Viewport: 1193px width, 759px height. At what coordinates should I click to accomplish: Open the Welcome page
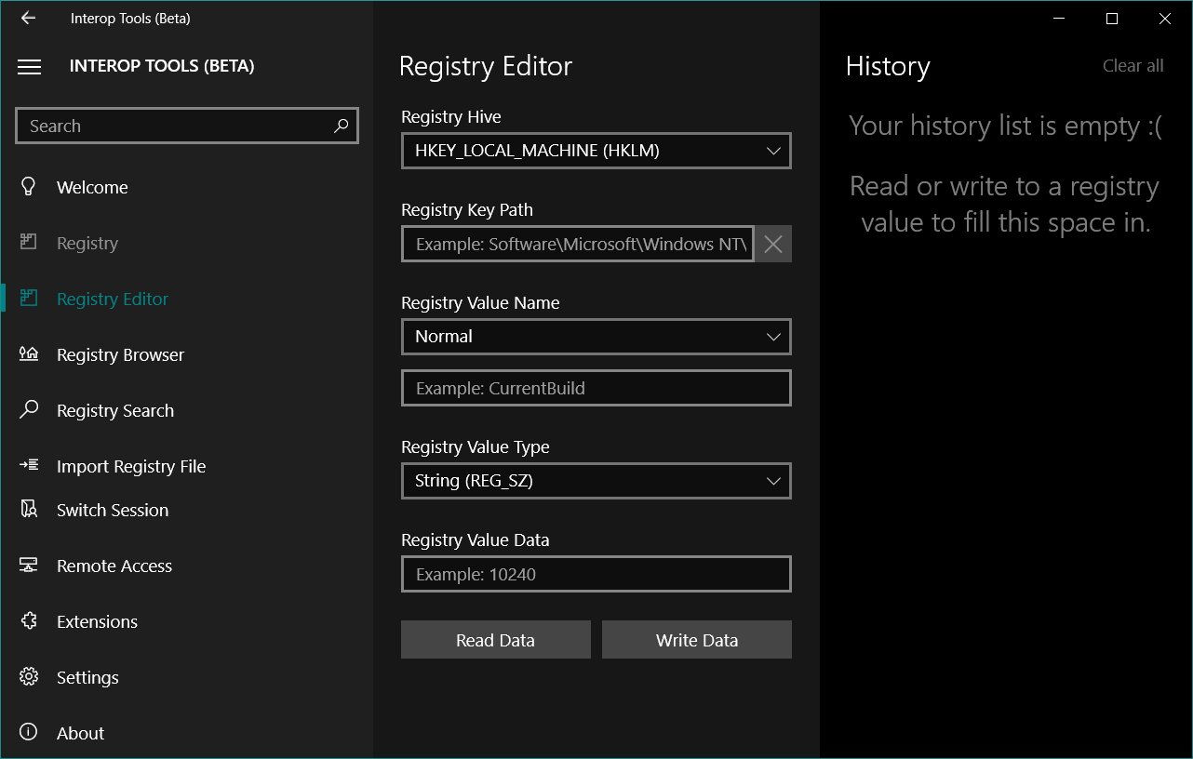pyautogui.click(x=186, y=187)
